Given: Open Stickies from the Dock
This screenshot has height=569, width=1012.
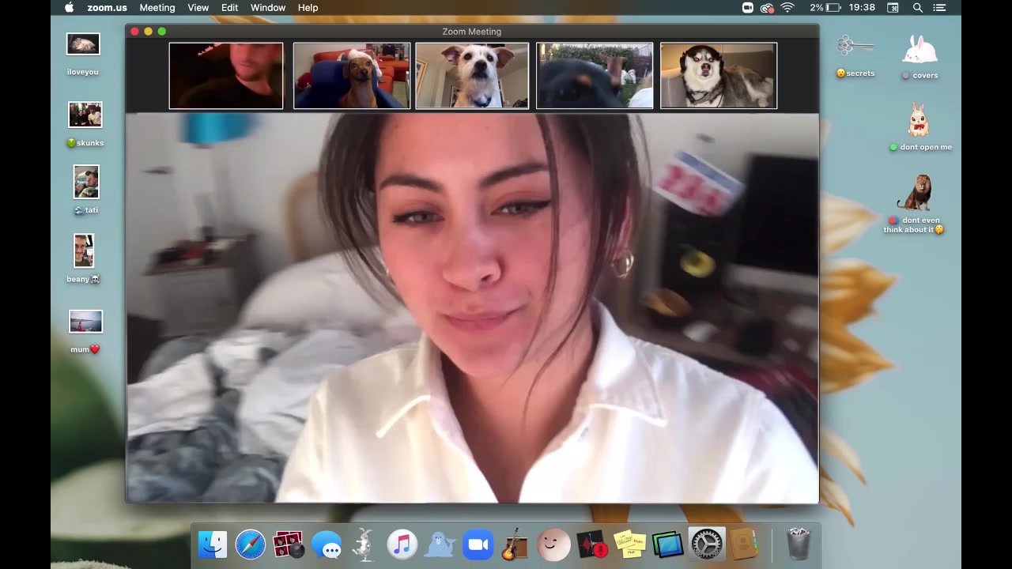Looking at the screenshot, I should pyautogui.click(x=630, y=545).
